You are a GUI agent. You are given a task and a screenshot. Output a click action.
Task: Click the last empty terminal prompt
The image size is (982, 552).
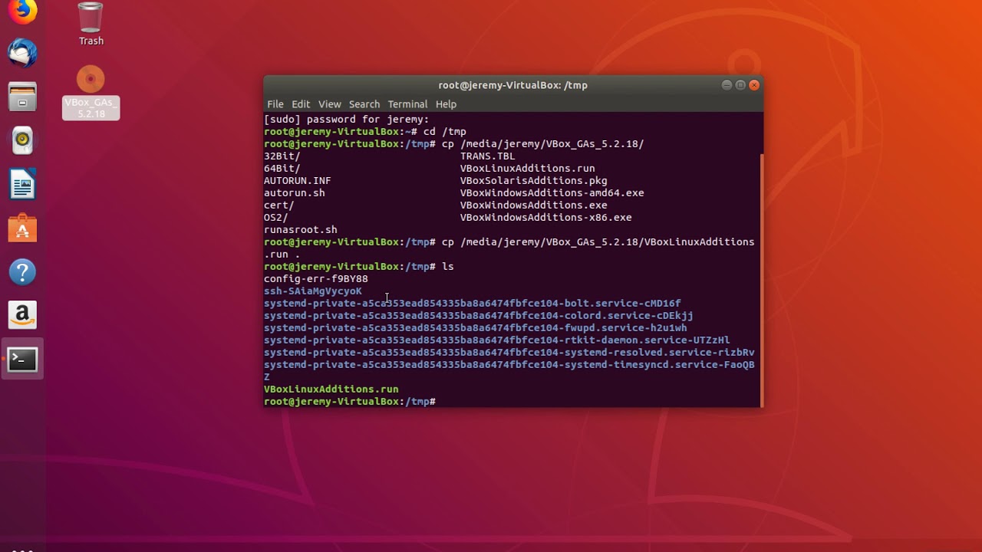point(350,402)
